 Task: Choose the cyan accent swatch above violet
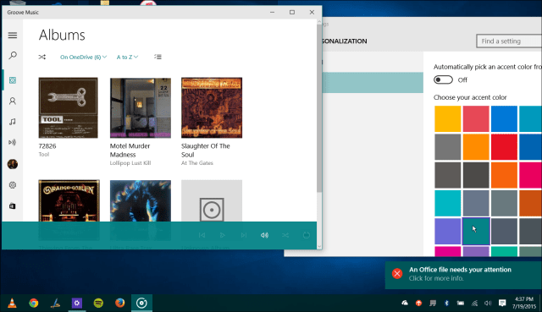[x=448, y=203]
